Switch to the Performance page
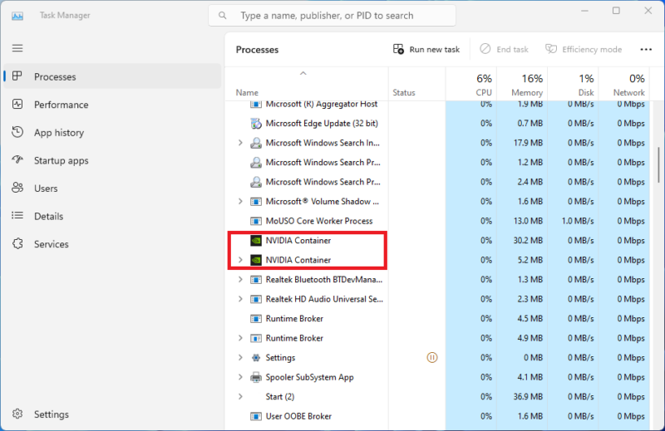The image size is (665, 431). (x=112, y=105)
